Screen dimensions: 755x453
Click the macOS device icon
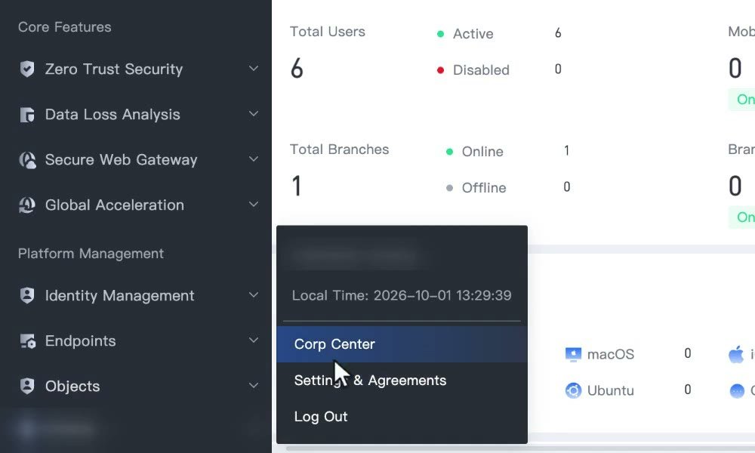click(x=573, y=354)
